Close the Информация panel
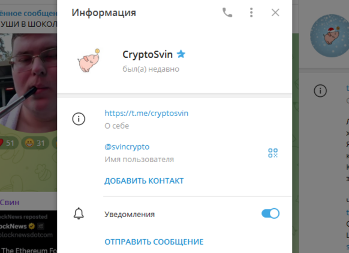 tap(275, 13)
